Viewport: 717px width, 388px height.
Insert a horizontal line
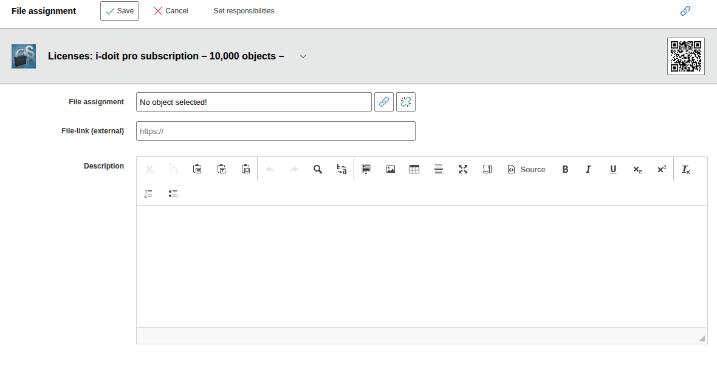pos(439,169)
